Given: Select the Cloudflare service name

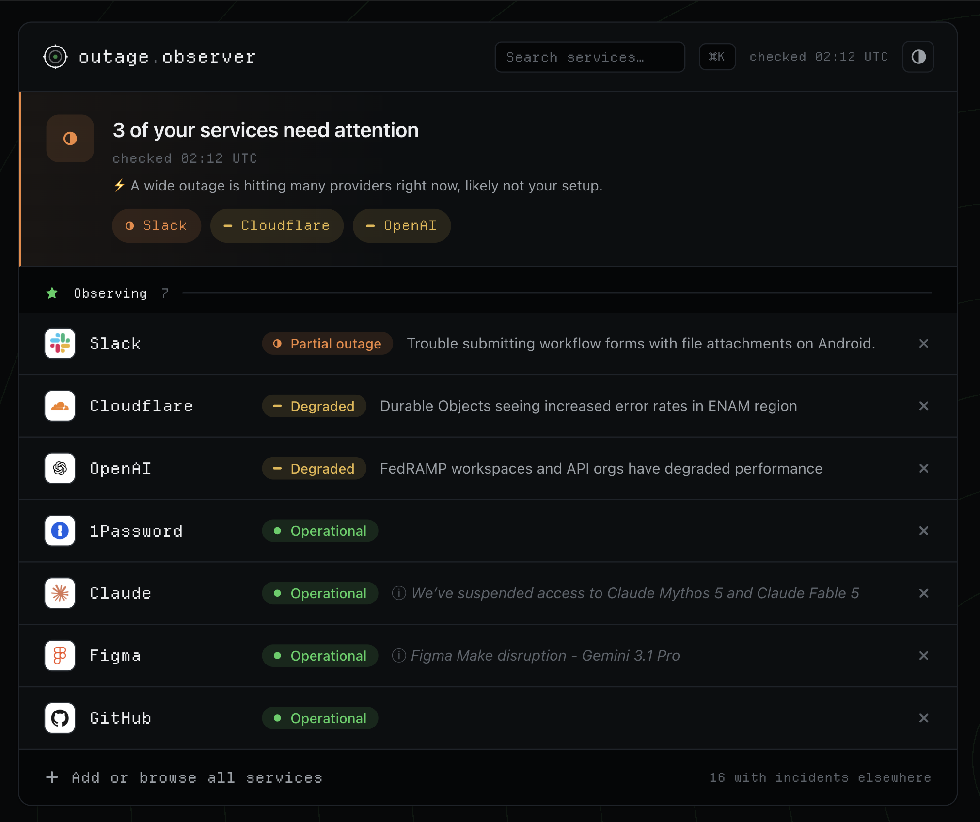Looking at the screenshot, I should 142,406.
